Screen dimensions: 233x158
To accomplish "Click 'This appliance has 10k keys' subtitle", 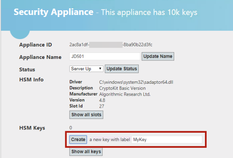I will coord(149,12).
